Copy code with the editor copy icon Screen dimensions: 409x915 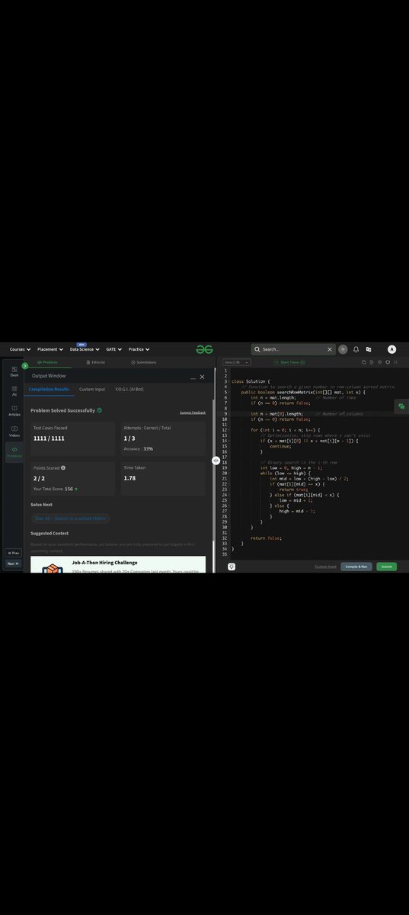pos(363,362)
